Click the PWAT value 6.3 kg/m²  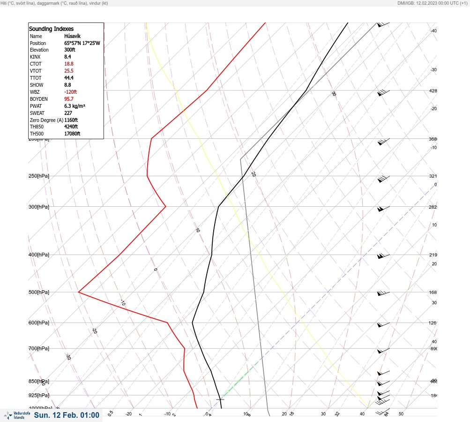pyautogui.click(x=75, y=106)
